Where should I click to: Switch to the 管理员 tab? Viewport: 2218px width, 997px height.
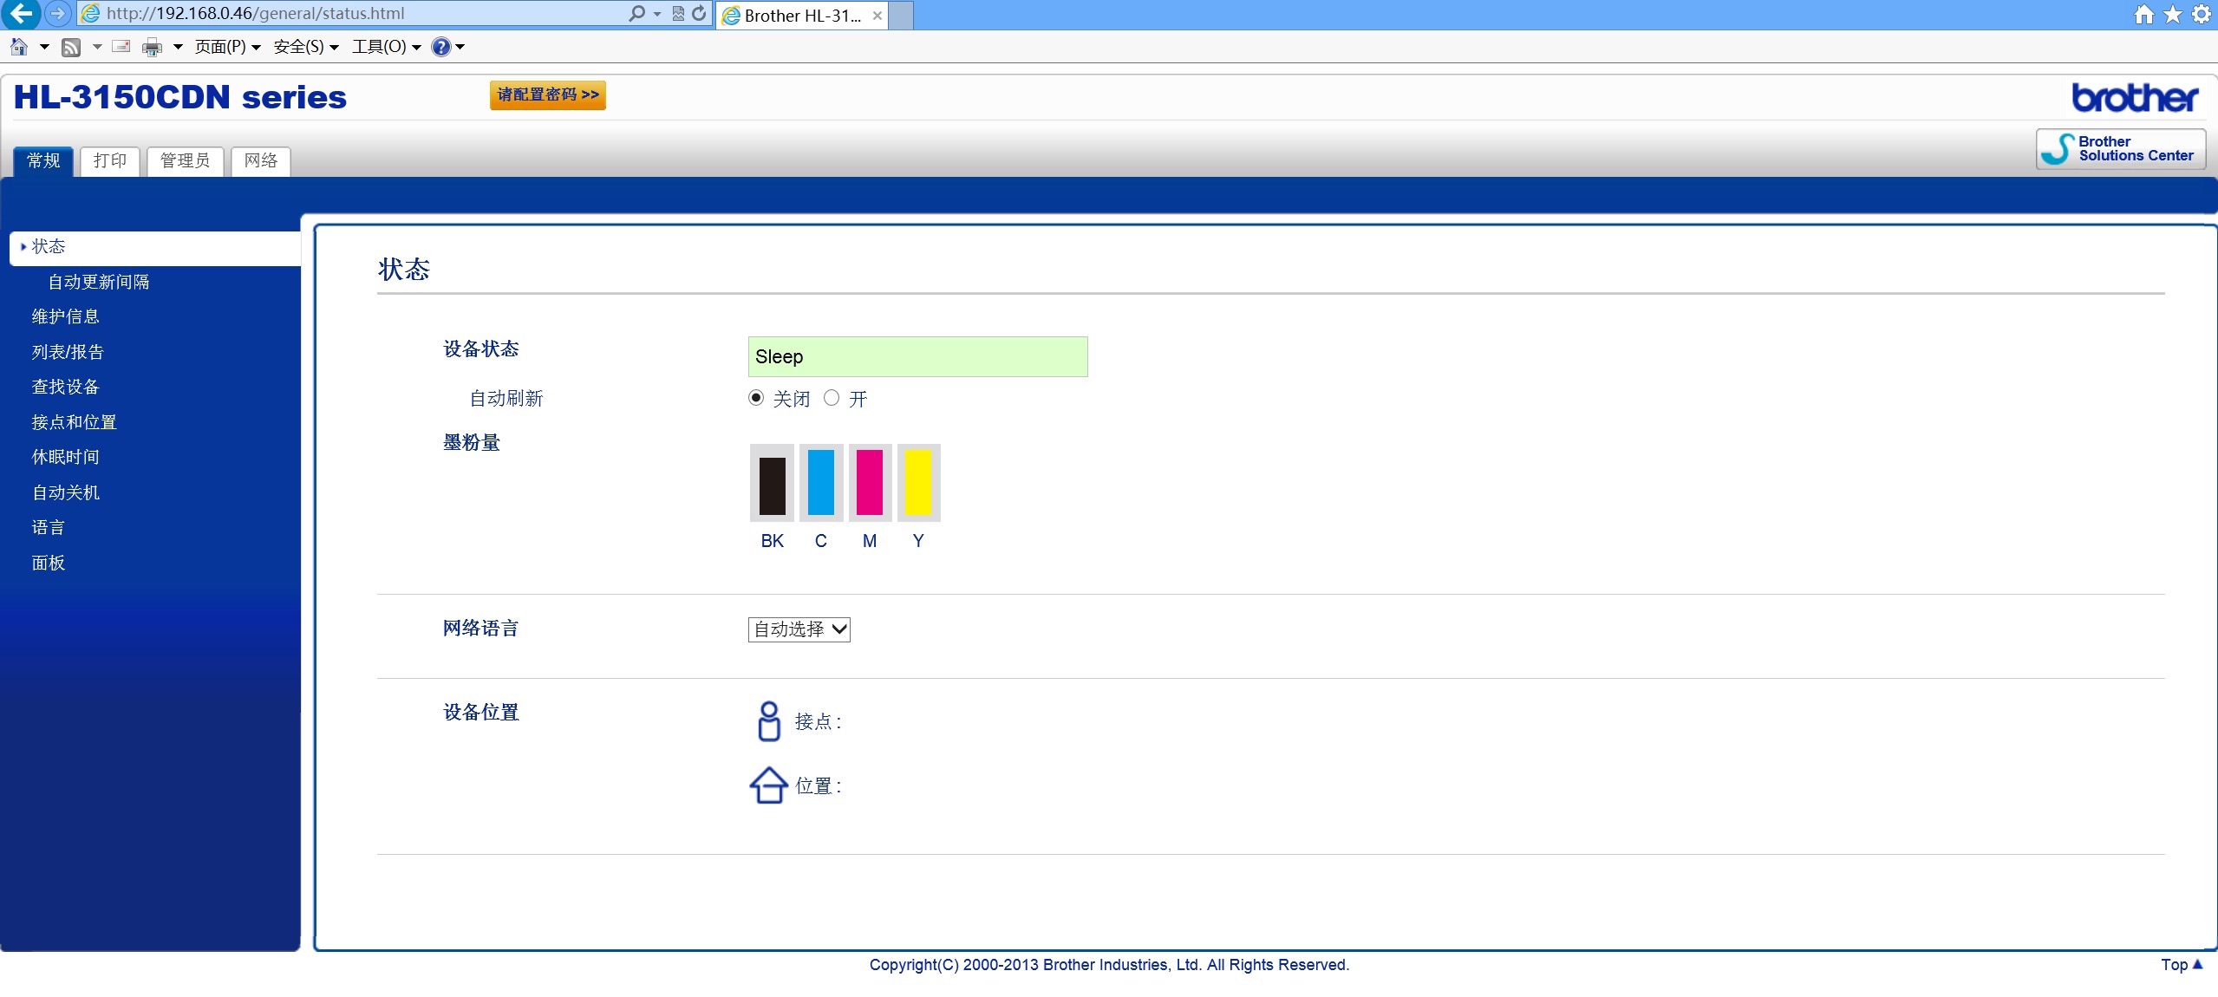click(x=186, y=161)
